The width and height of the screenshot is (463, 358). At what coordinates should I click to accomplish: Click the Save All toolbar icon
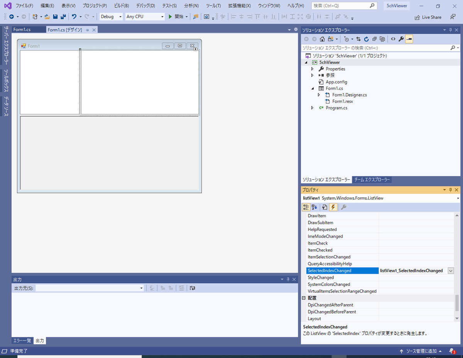tap(63, 17)
